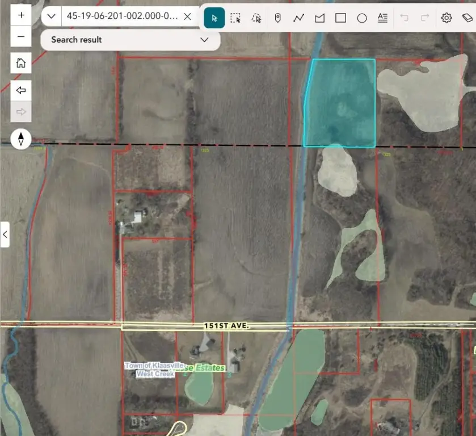Click the parcel ID search field

coord(121,16)
